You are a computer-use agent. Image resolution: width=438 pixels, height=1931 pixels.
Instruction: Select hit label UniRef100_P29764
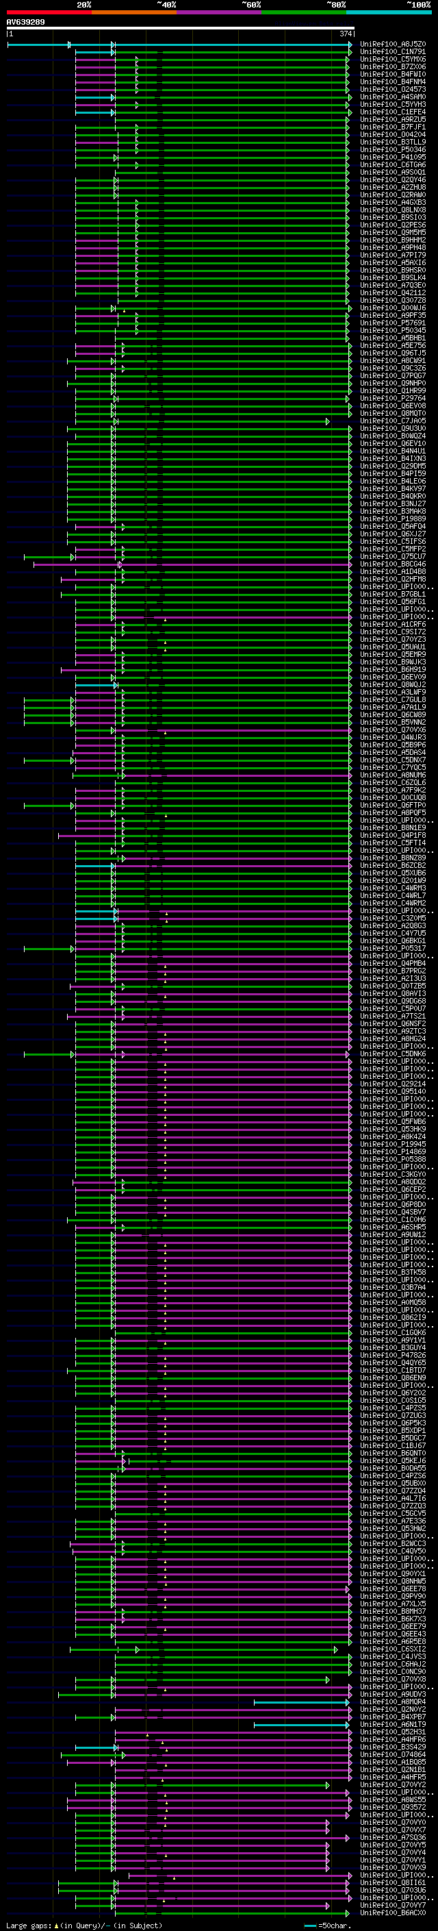tap(393, 398)
